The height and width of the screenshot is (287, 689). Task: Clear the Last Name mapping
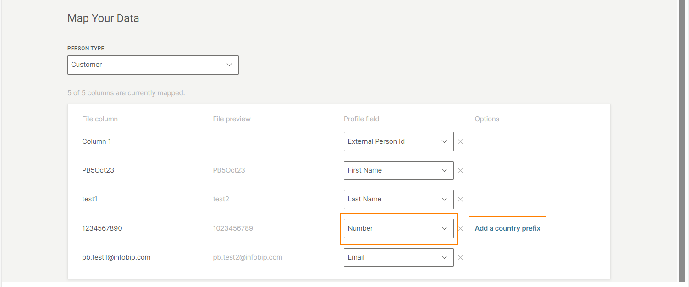tap(460, 200)
